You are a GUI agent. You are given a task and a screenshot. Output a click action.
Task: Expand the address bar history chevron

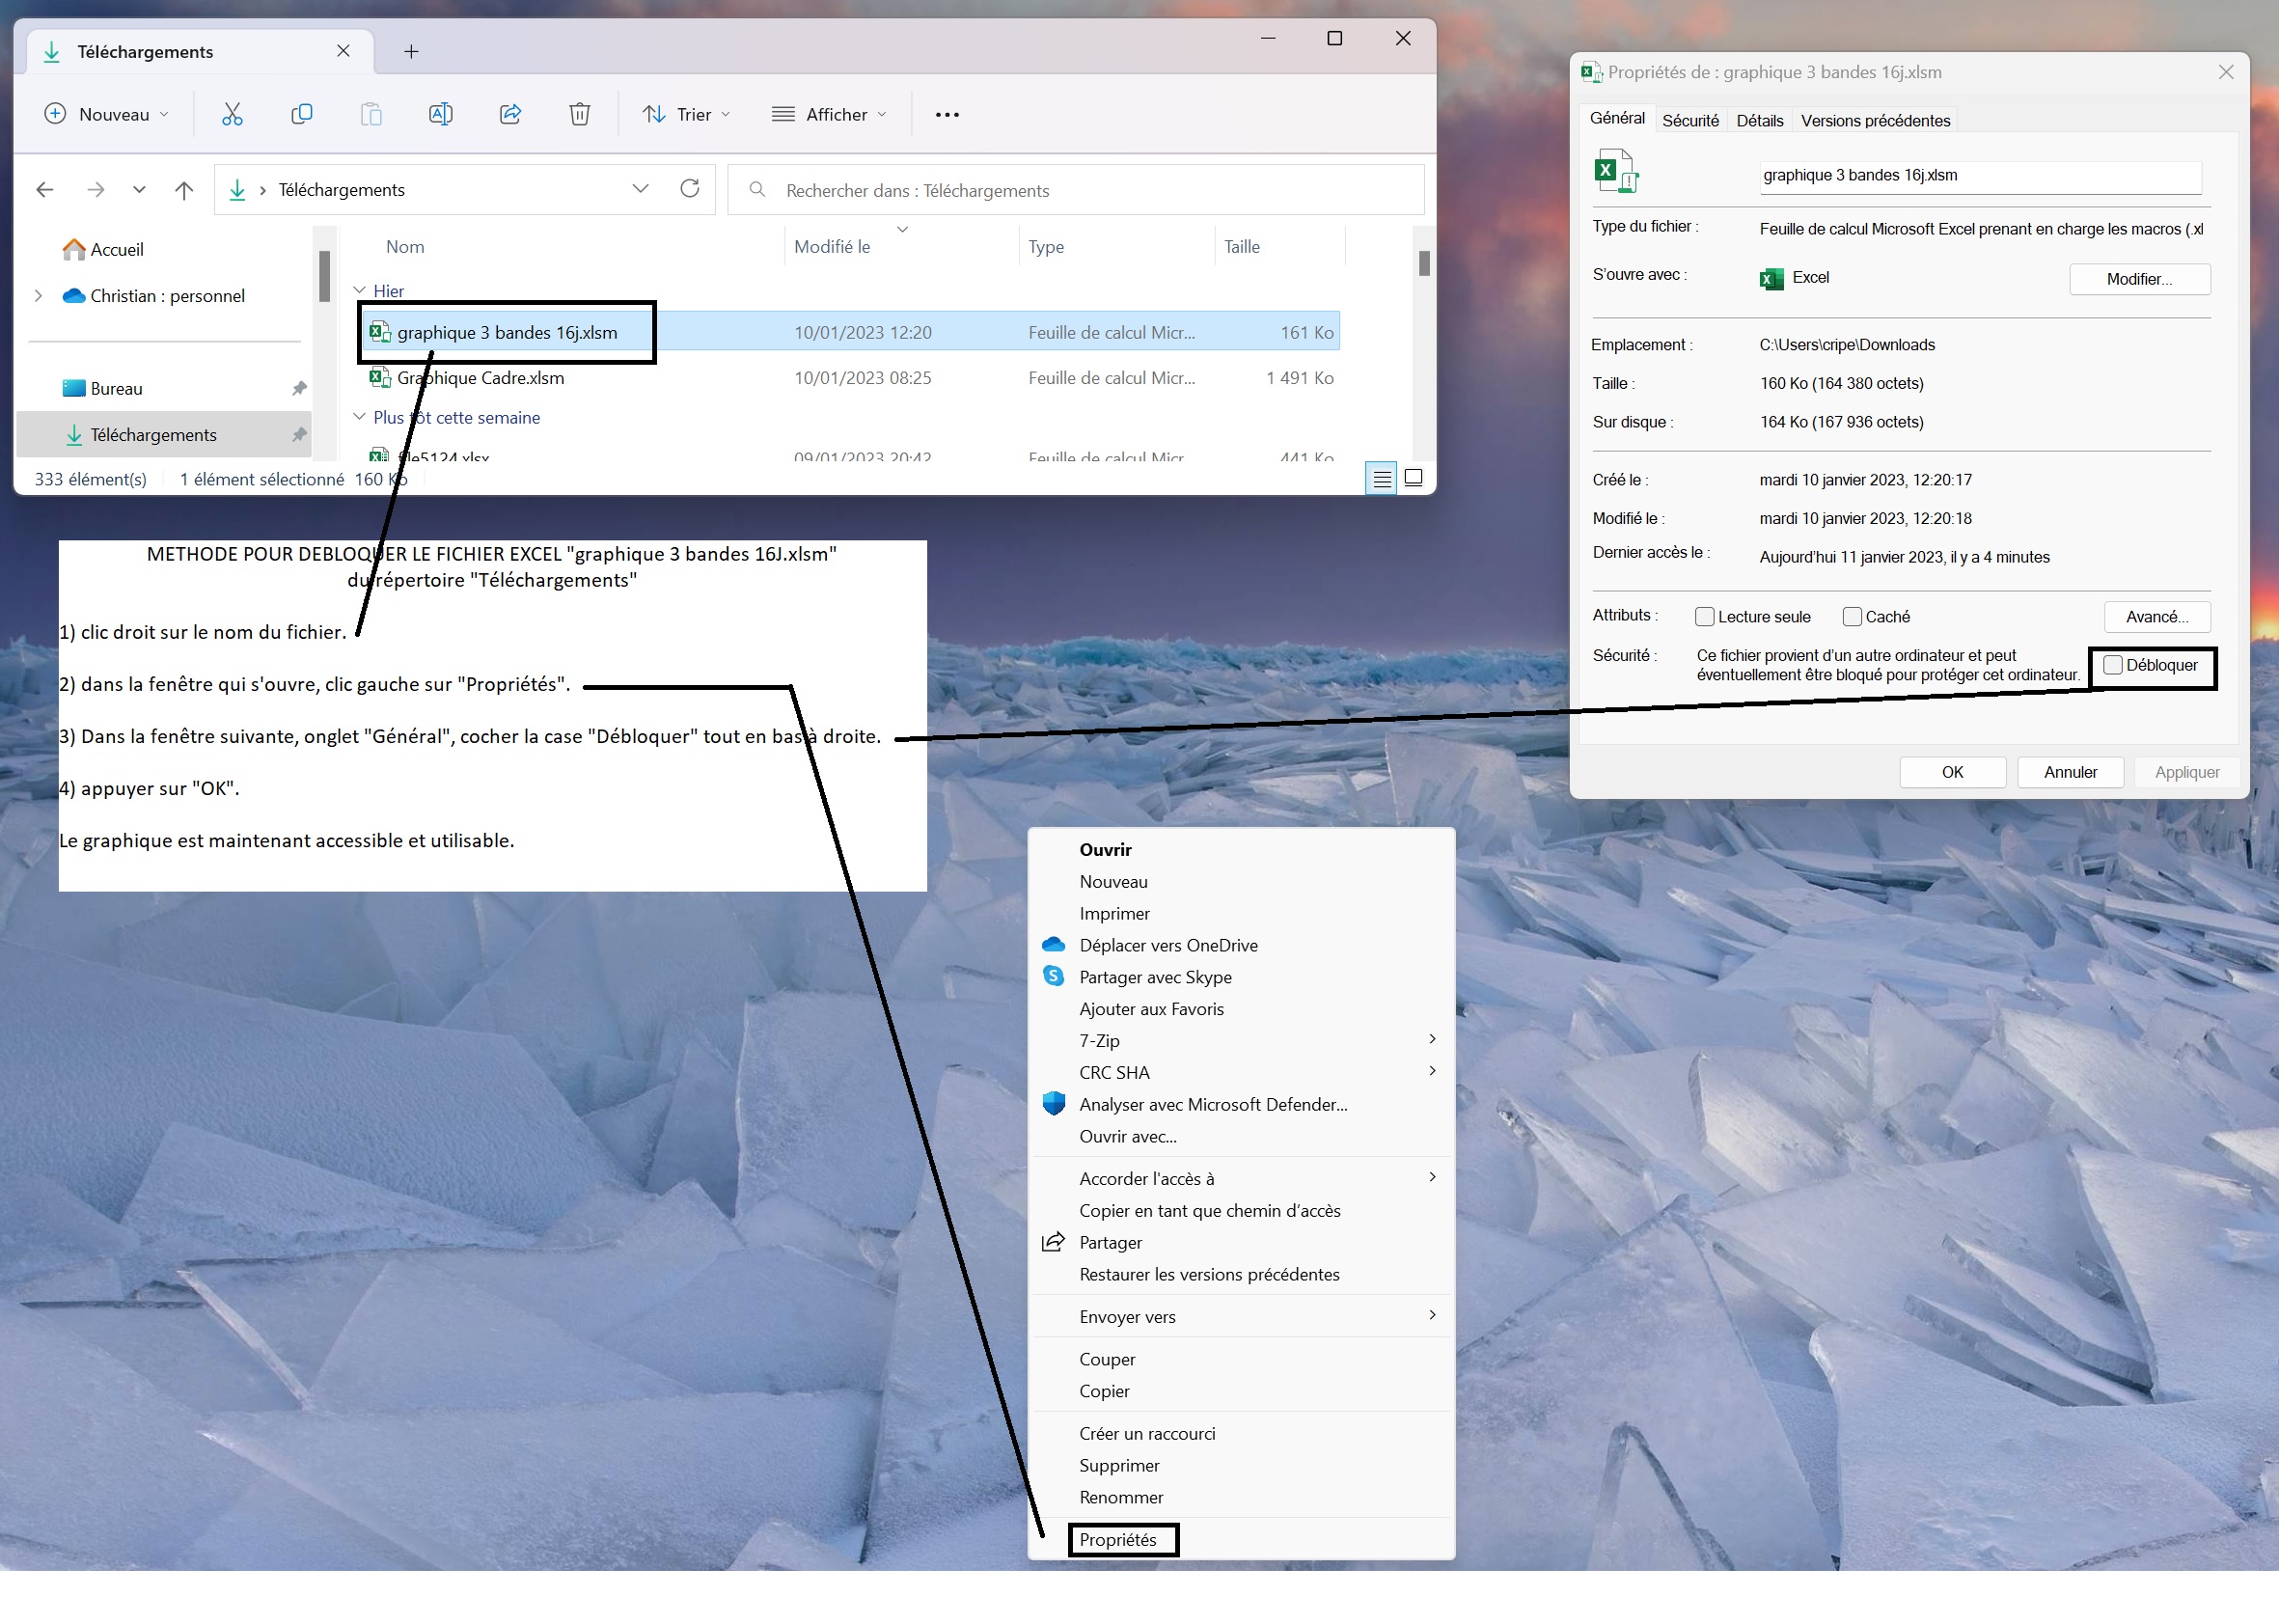[641, 188]
